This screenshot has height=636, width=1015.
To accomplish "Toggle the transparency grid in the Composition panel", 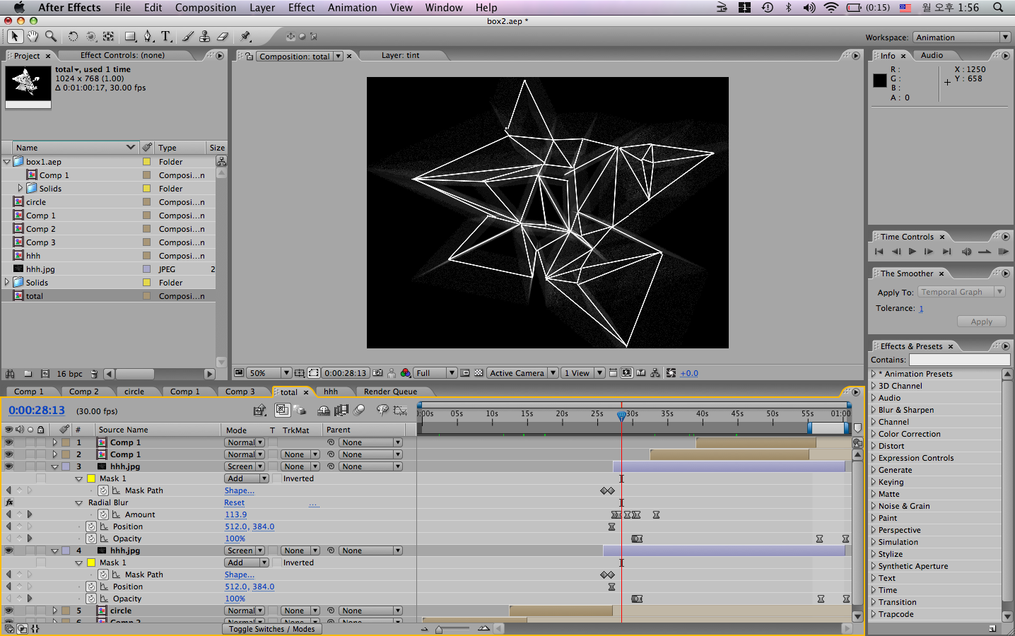I will [480, 372].
